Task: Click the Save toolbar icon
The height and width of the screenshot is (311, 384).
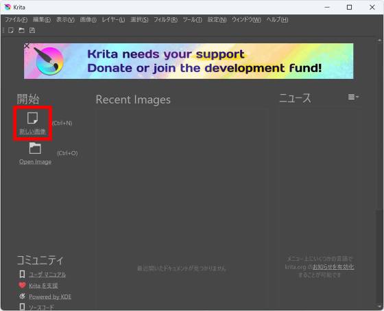Action: point(32,30)
